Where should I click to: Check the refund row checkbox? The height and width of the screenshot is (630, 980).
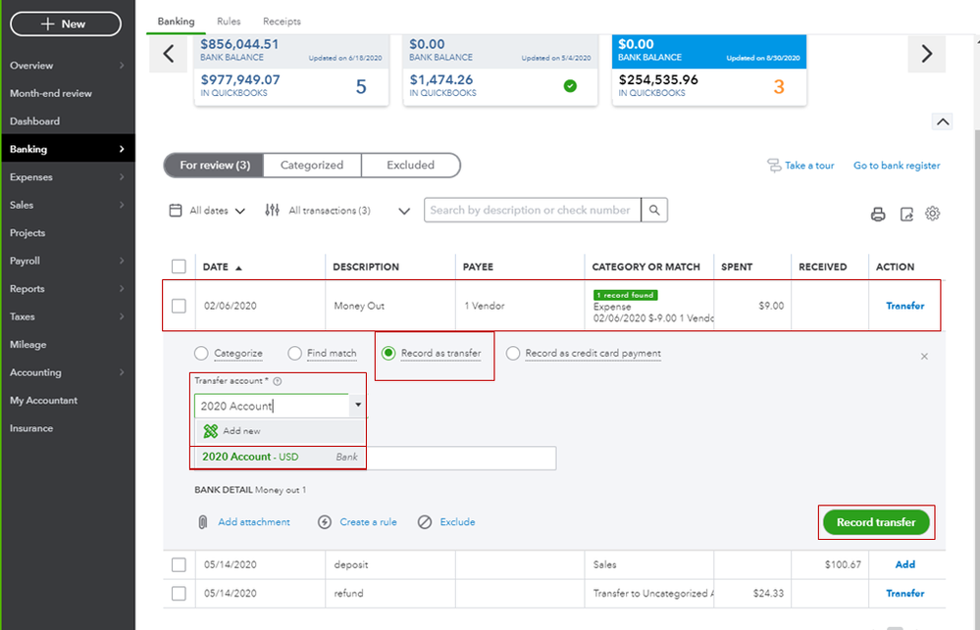179,593
